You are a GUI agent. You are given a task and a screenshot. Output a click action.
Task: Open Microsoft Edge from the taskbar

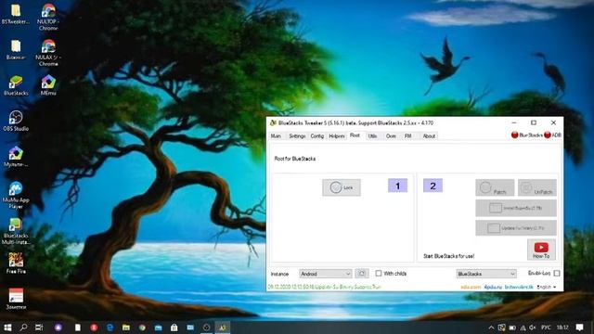[110, 328]
